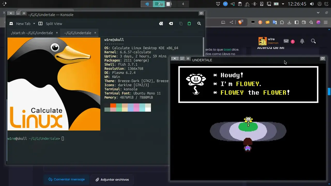Click the Comentar mensaje button

[66, 180]
